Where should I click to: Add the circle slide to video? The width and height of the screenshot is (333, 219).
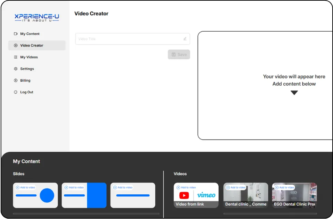click(25, 187)
